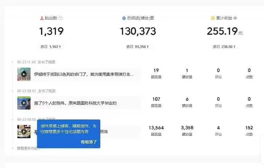Click yesterday's follower figure 1,162

(x=54, y=47)
